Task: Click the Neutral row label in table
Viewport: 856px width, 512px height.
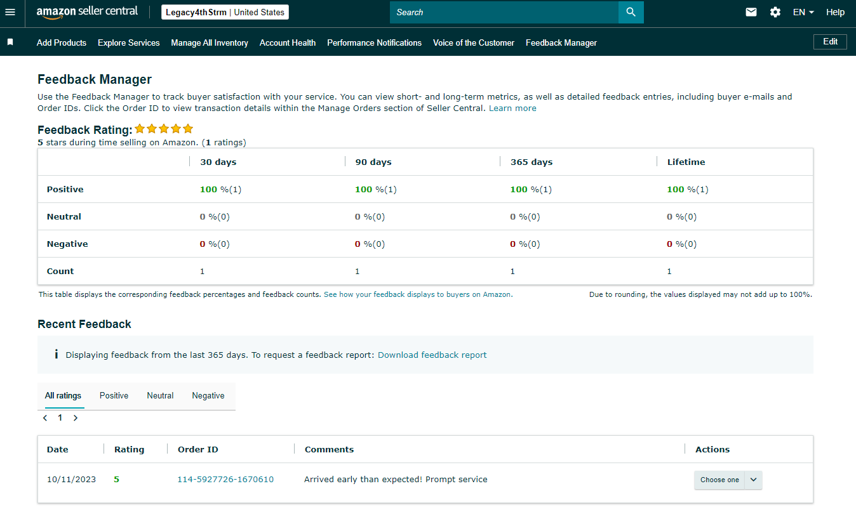Action: pos(64,216)
